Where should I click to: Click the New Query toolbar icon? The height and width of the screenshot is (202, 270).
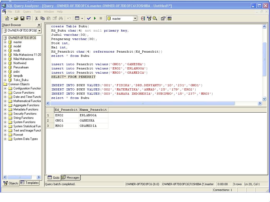[x=7, y=18]
